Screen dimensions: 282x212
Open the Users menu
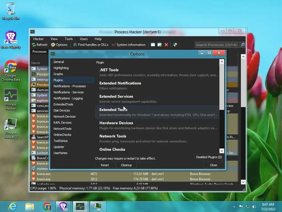click(x=84, y=39)
